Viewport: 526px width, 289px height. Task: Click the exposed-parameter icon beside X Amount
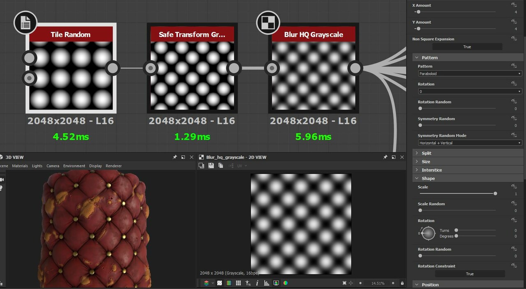(x=514, y=5)
